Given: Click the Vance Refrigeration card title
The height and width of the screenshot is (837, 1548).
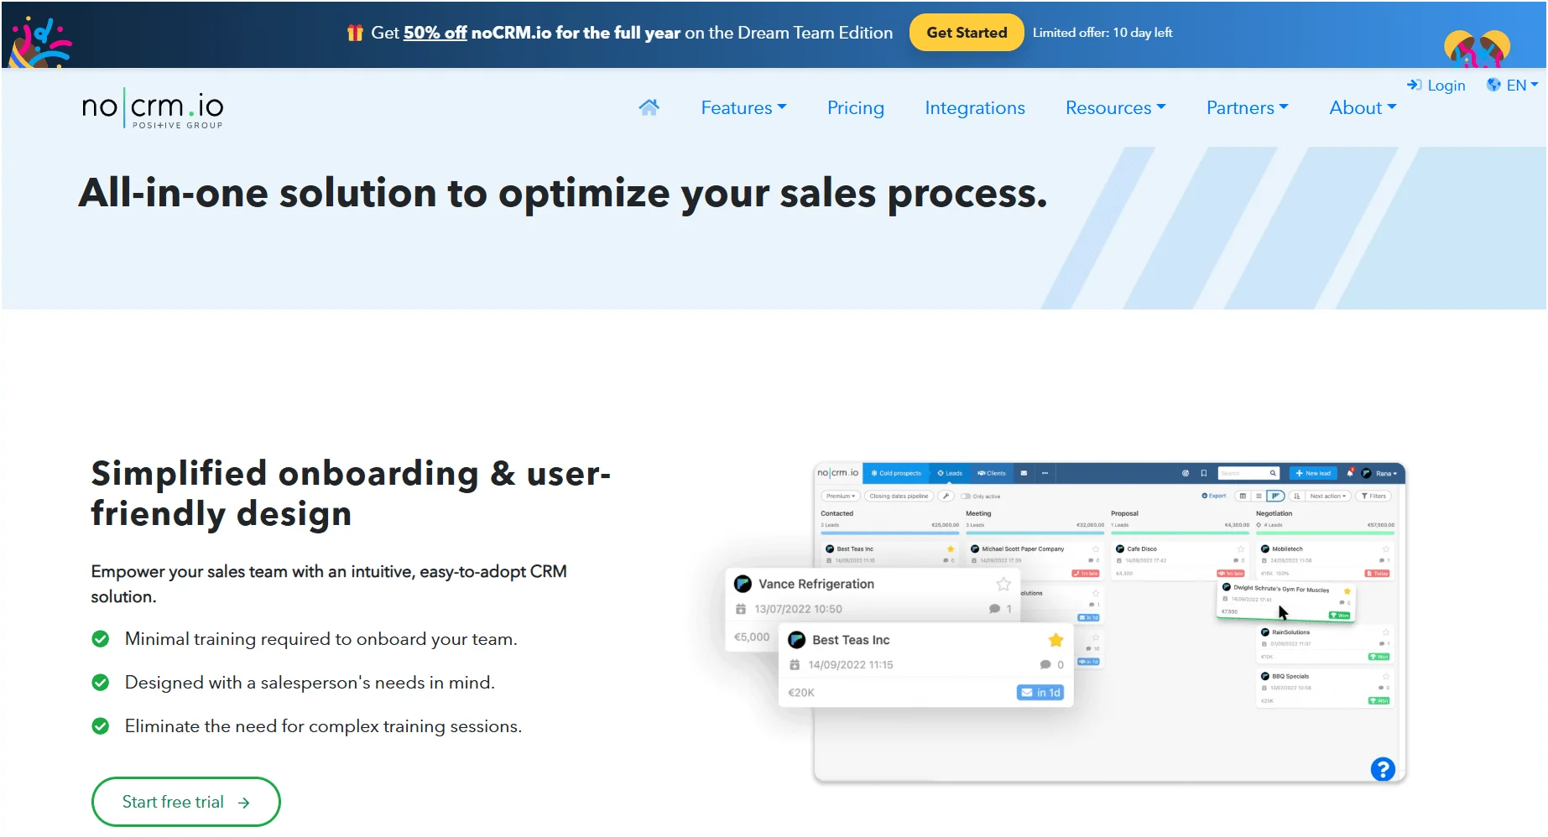Looking at the screenshot, I should coord(816,584).
